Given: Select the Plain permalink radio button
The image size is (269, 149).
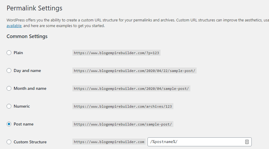Looking at the screenshot, I should (x=9, y=53).
